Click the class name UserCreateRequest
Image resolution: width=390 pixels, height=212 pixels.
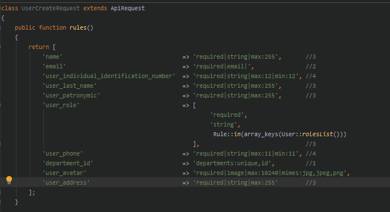pyautogui.click(x=51, y=8)
